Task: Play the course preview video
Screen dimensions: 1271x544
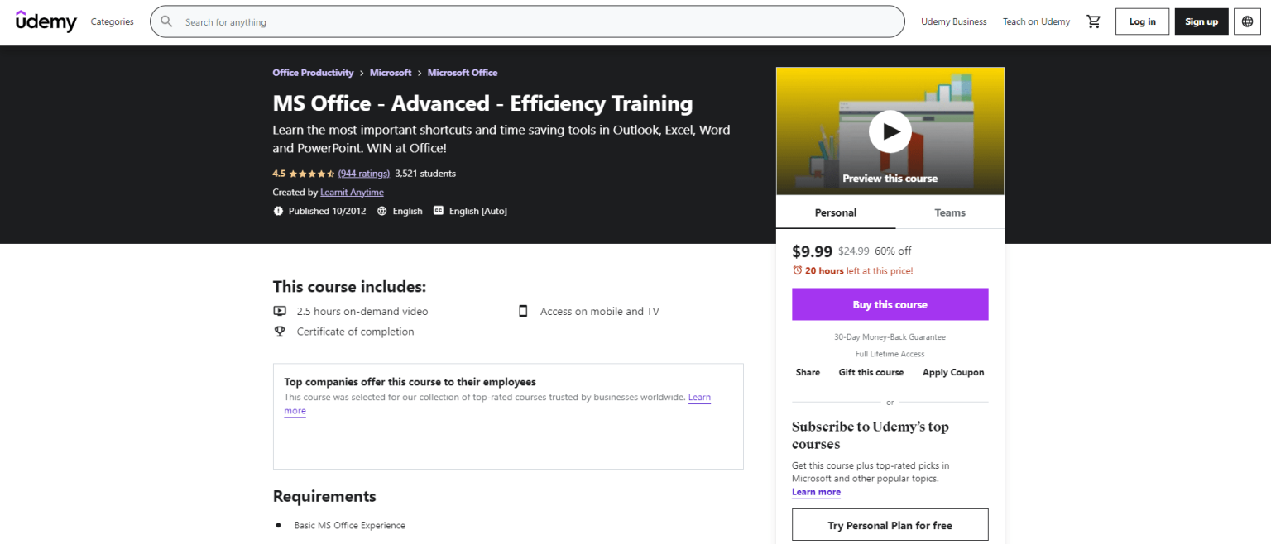Action: pyautogui.click(x=890, y=131)
